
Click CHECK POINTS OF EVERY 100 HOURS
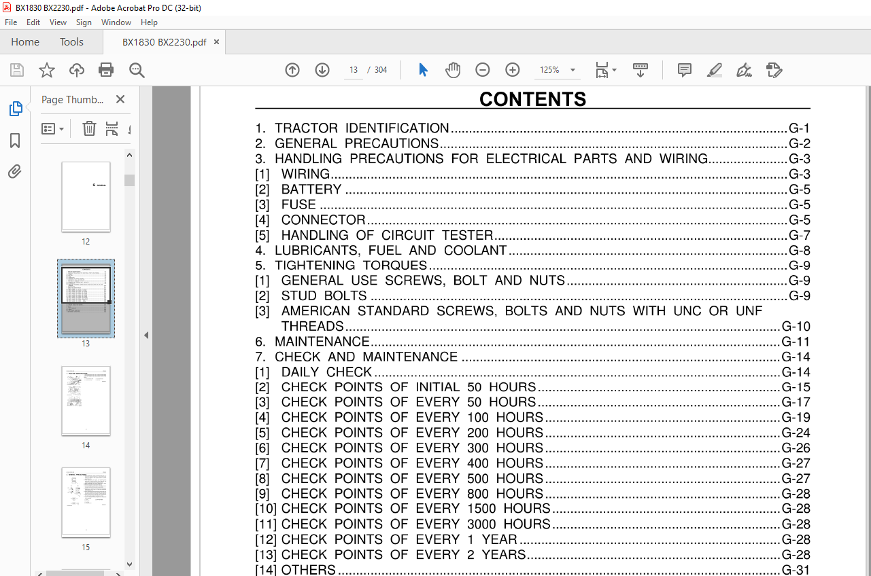click(x=532, y=417)
